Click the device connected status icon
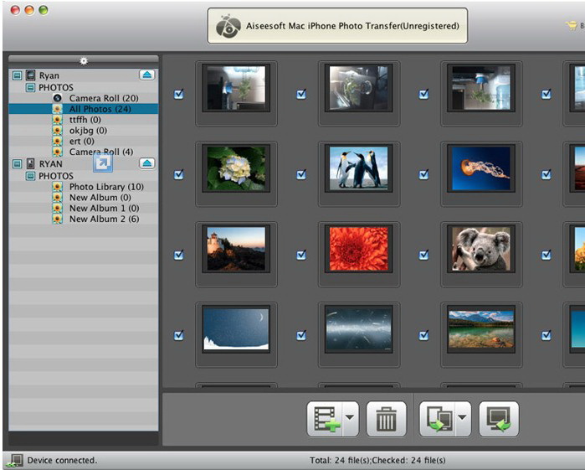 (x=14, y=460)
